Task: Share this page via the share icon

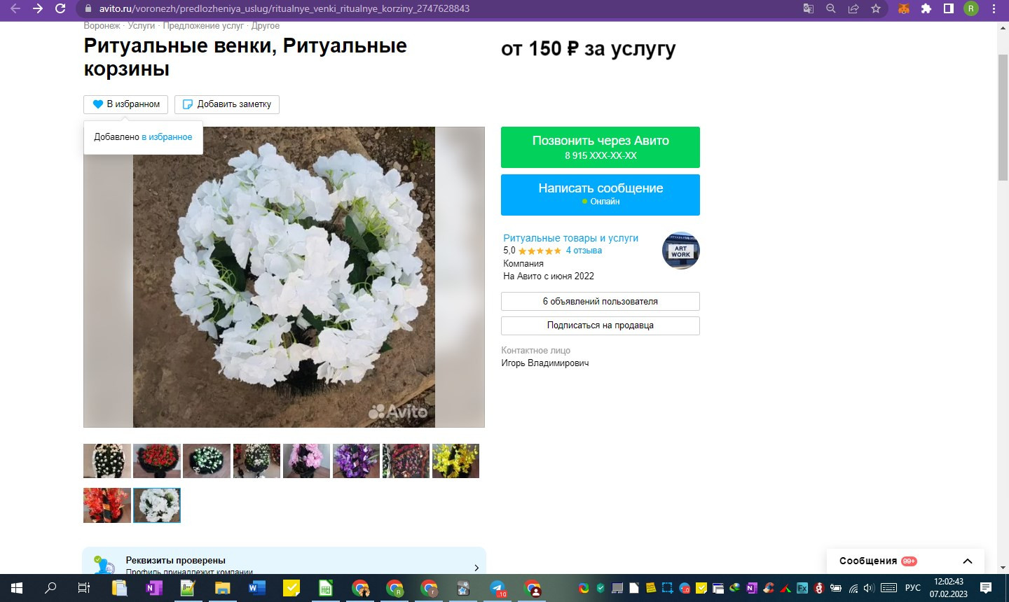Action: [x=853, y=8]
